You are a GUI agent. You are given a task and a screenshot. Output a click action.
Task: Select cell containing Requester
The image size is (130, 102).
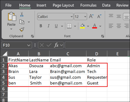(x=97, y=77)
